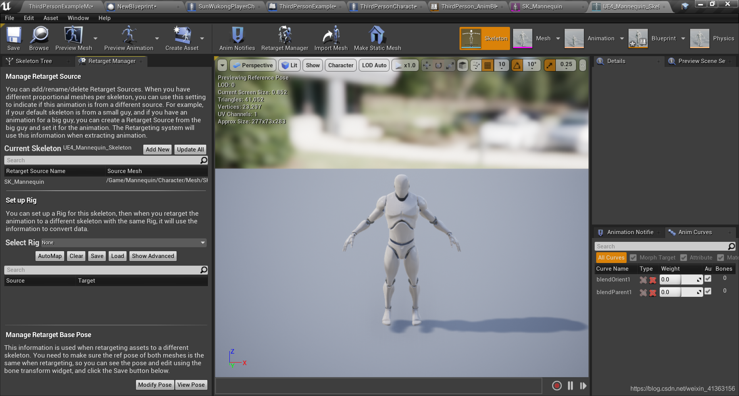Select the translate gizmo tool
Image resolution: width=739 pixels, height=396 pixels.
coord(427,65)
